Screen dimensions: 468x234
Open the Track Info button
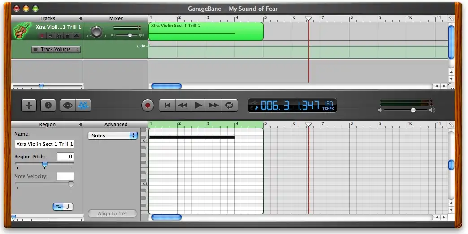pyautogui.click(x=48, y=106)
